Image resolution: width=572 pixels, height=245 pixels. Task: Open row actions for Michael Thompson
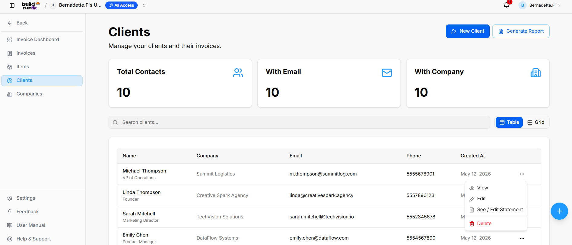point(522,174)
